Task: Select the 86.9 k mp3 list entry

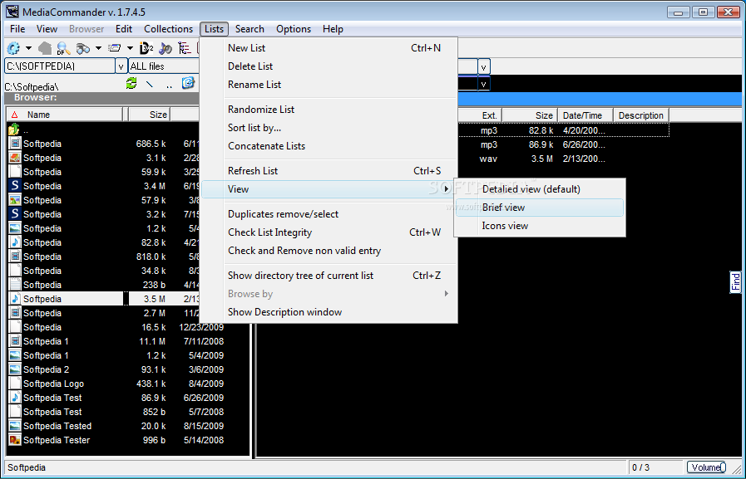Action: pos(564,144)
